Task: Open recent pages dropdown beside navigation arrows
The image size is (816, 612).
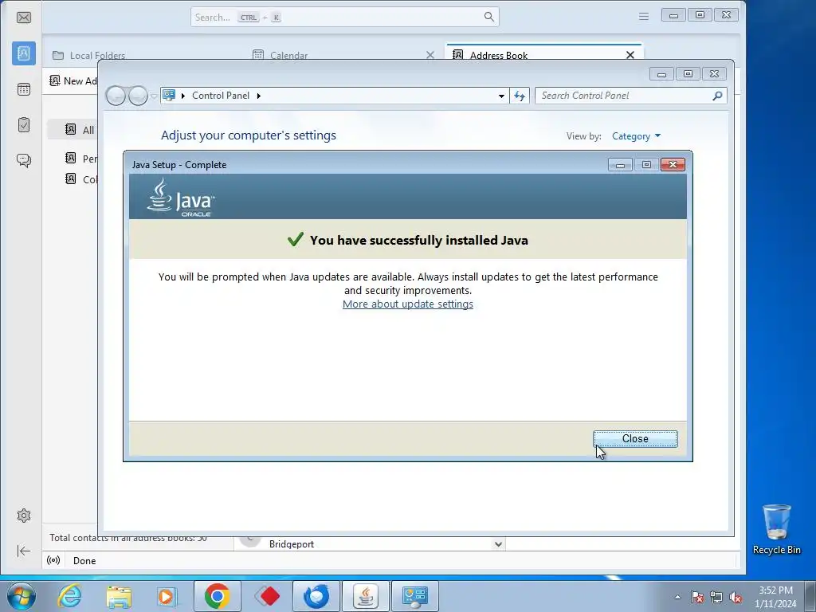Action: 154,96
